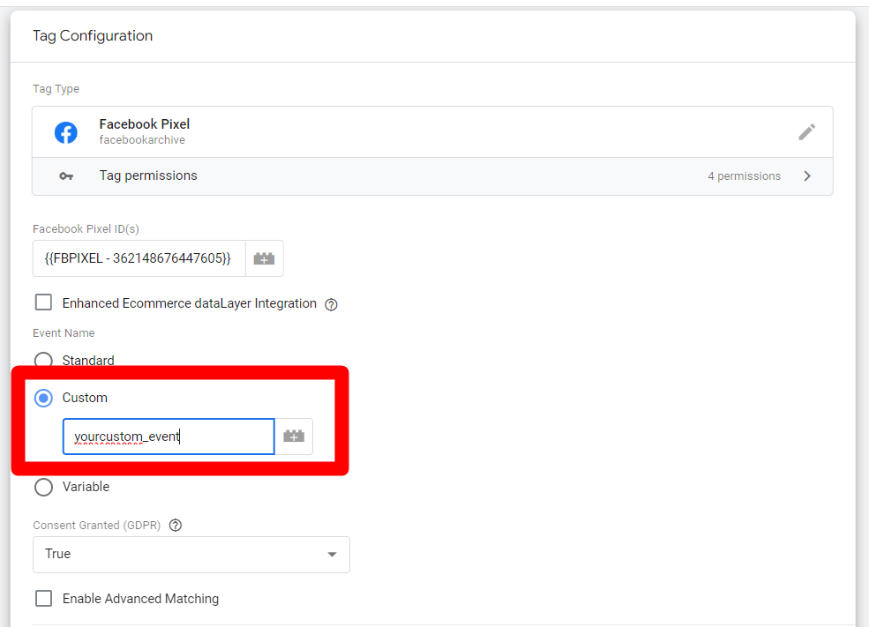Screen dimensions: 869x627
Task: Click the Facebook Pixel ID(s) input field
Action: click(139, 258)
